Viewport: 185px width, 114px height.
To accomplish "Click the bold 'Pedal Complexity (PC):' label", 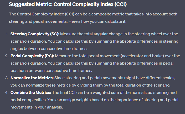I will 32,56.
